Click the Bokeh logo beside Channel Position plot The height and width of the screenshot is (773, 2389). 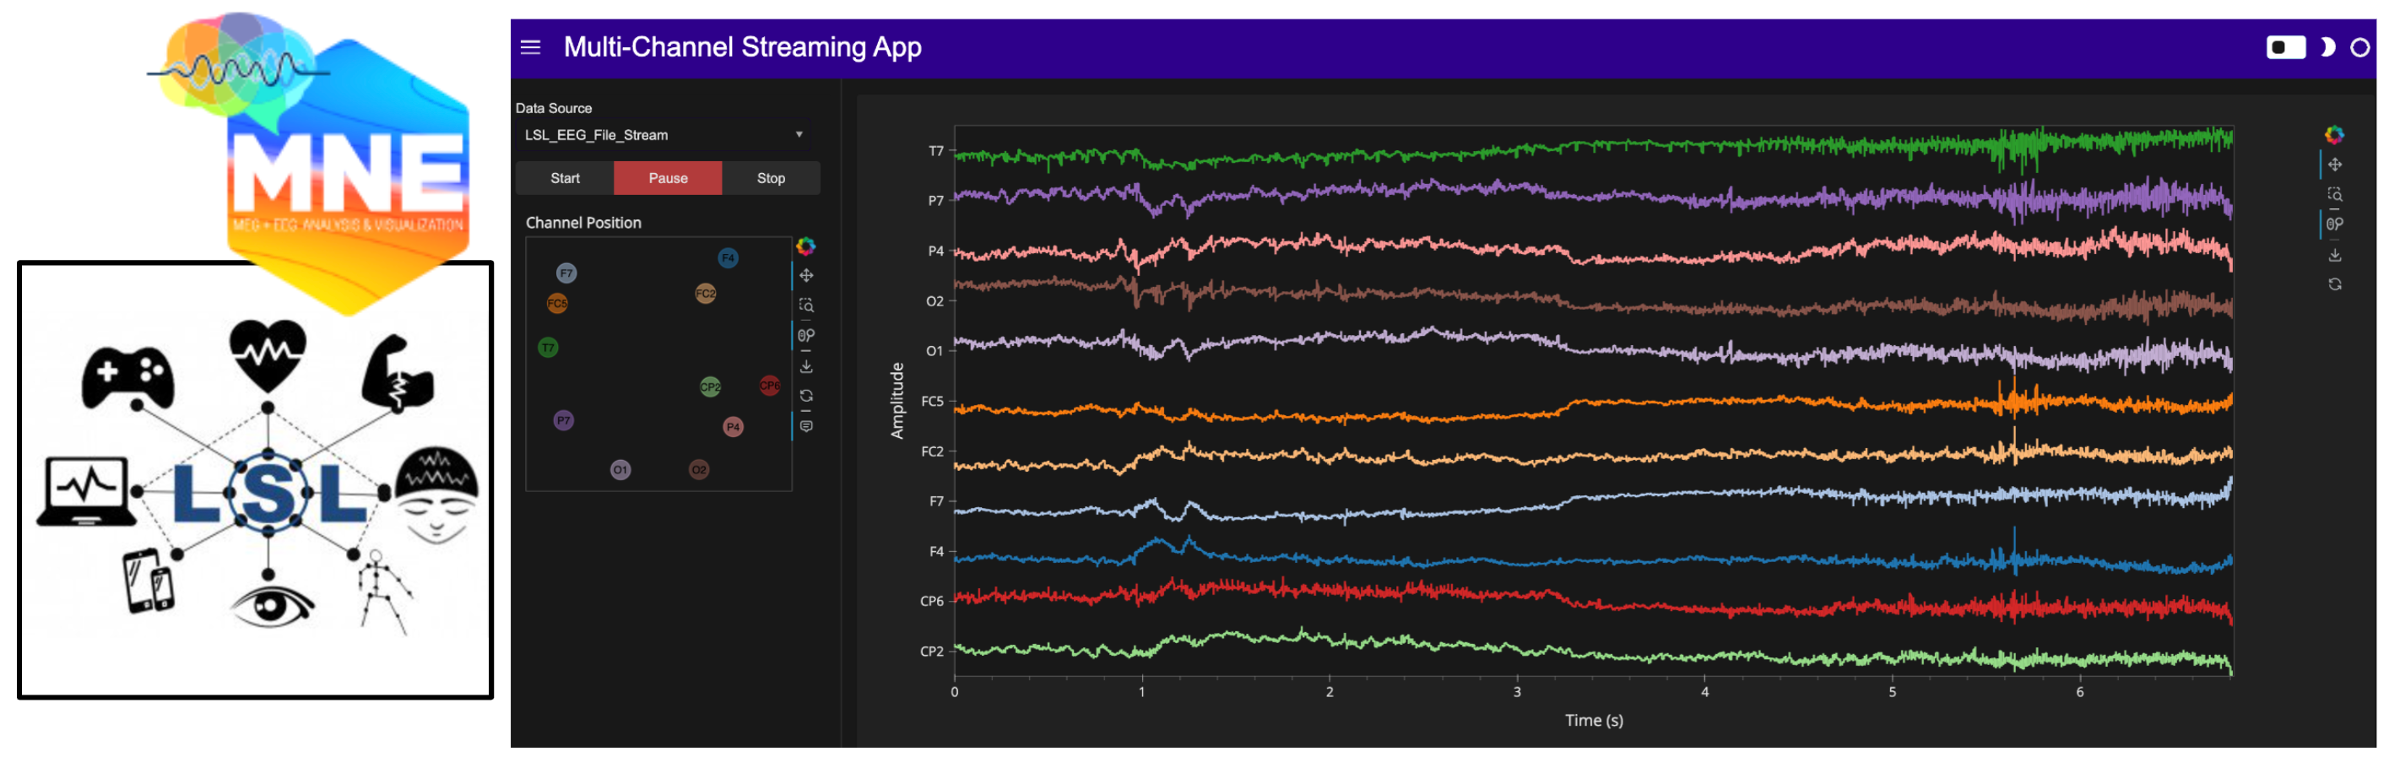pos(806,246)
